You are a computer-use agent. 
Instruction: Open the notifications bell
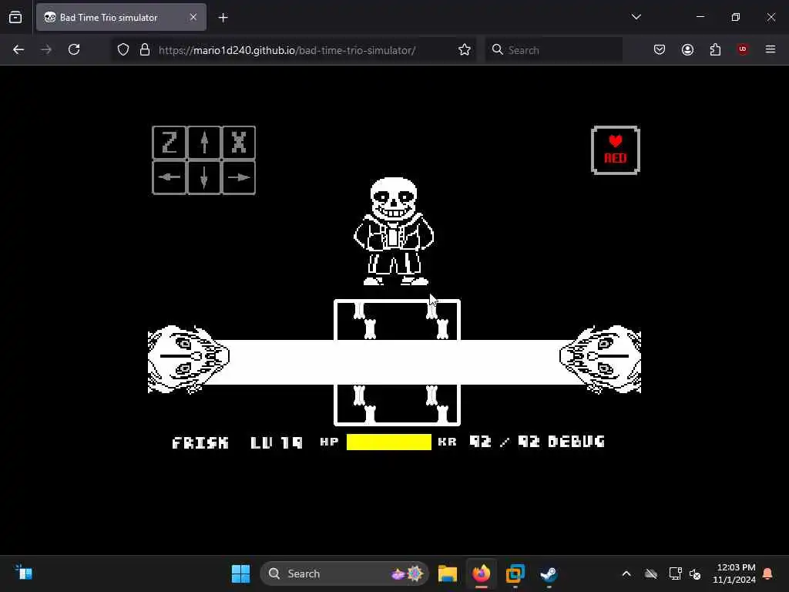(768, 573)
